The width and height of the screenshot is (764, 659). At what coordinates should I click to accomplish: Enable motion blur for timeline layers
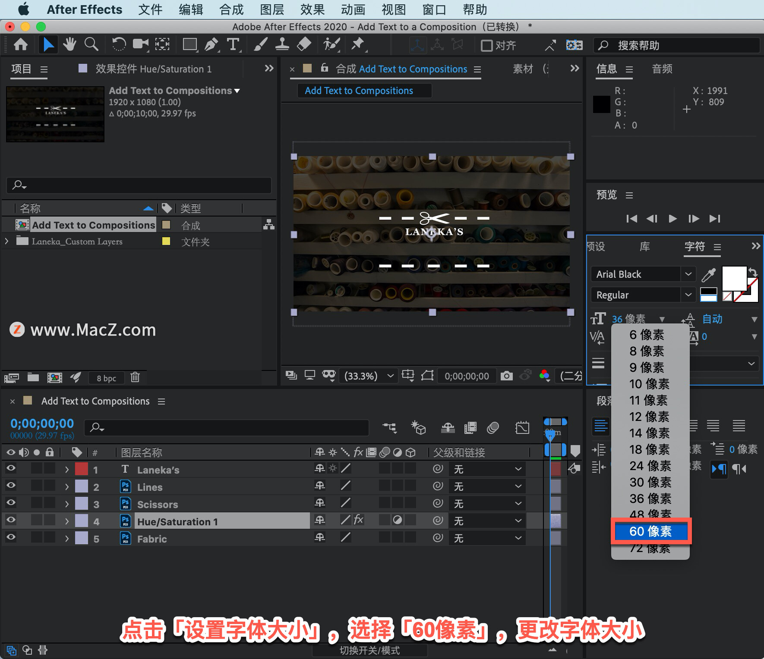coord(493,427)
